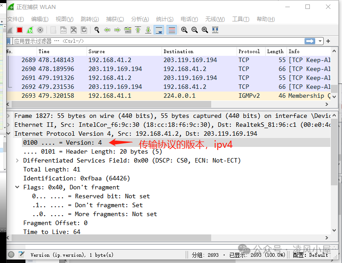Expand the Differentiated Services Field row
The height and width of the screenshot is (263, 342).
[x=18, y=160]
